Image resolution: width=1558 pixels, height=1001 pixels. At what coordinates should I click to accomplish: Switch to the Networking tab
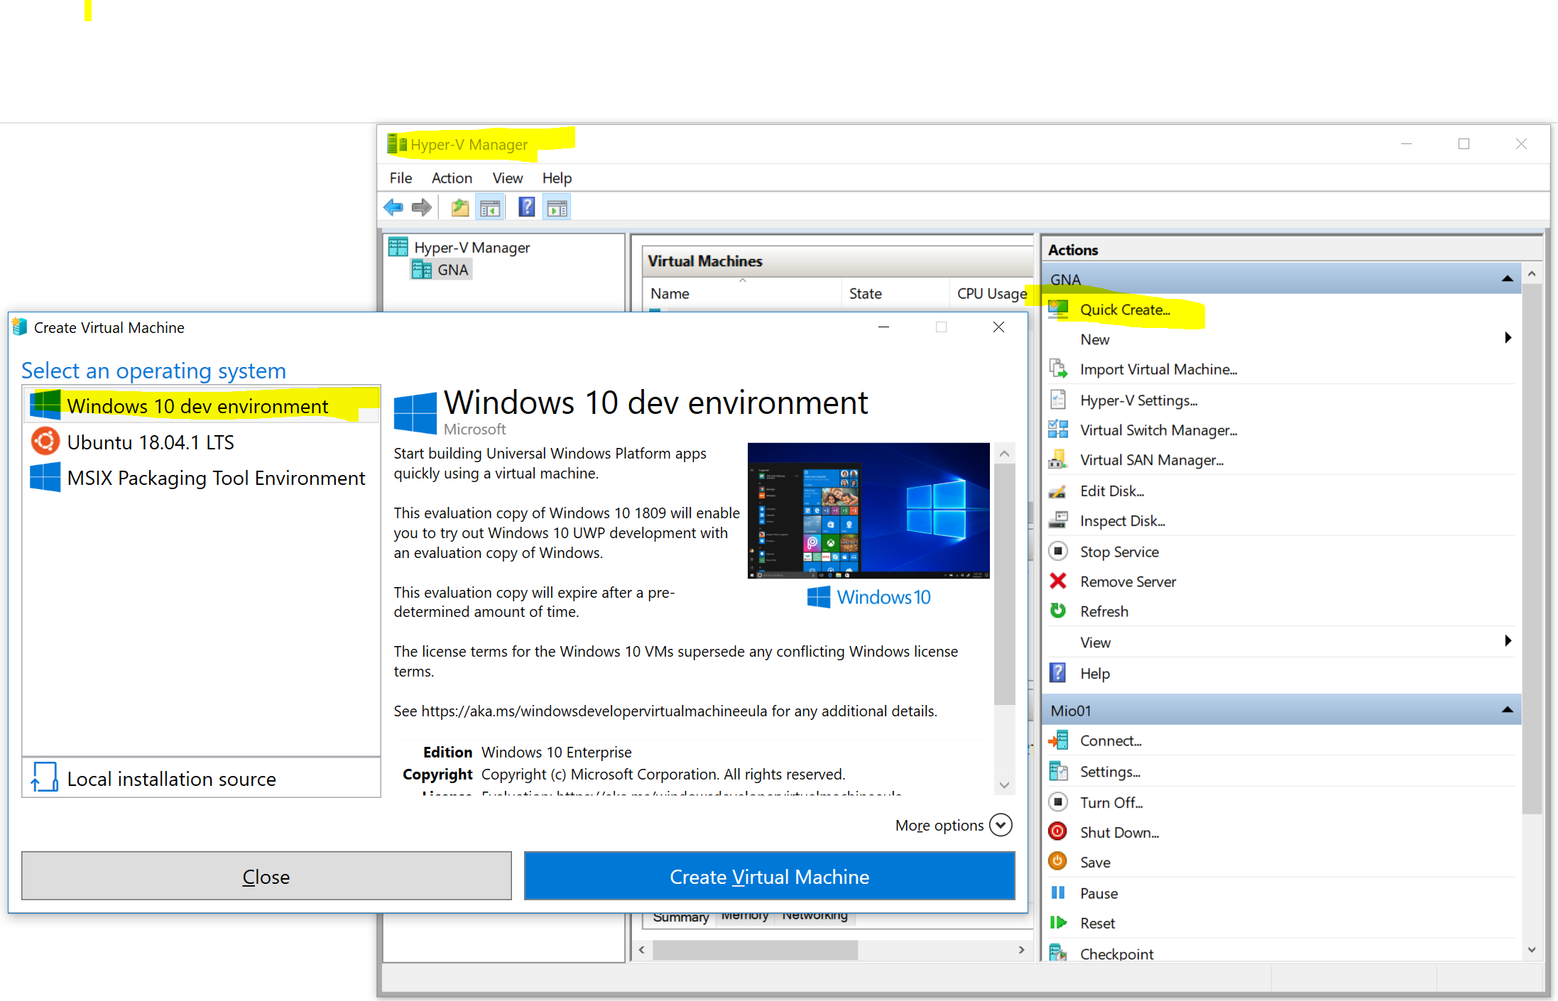pyautogui.click(x=815, y=916)
